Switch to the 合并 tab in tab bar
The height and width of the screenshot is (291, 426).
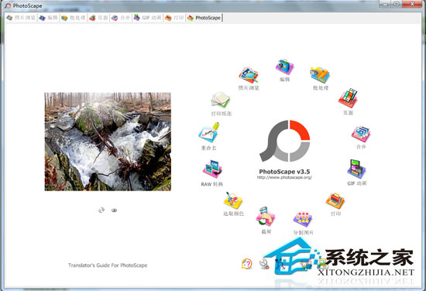click(x=121, y=18)
